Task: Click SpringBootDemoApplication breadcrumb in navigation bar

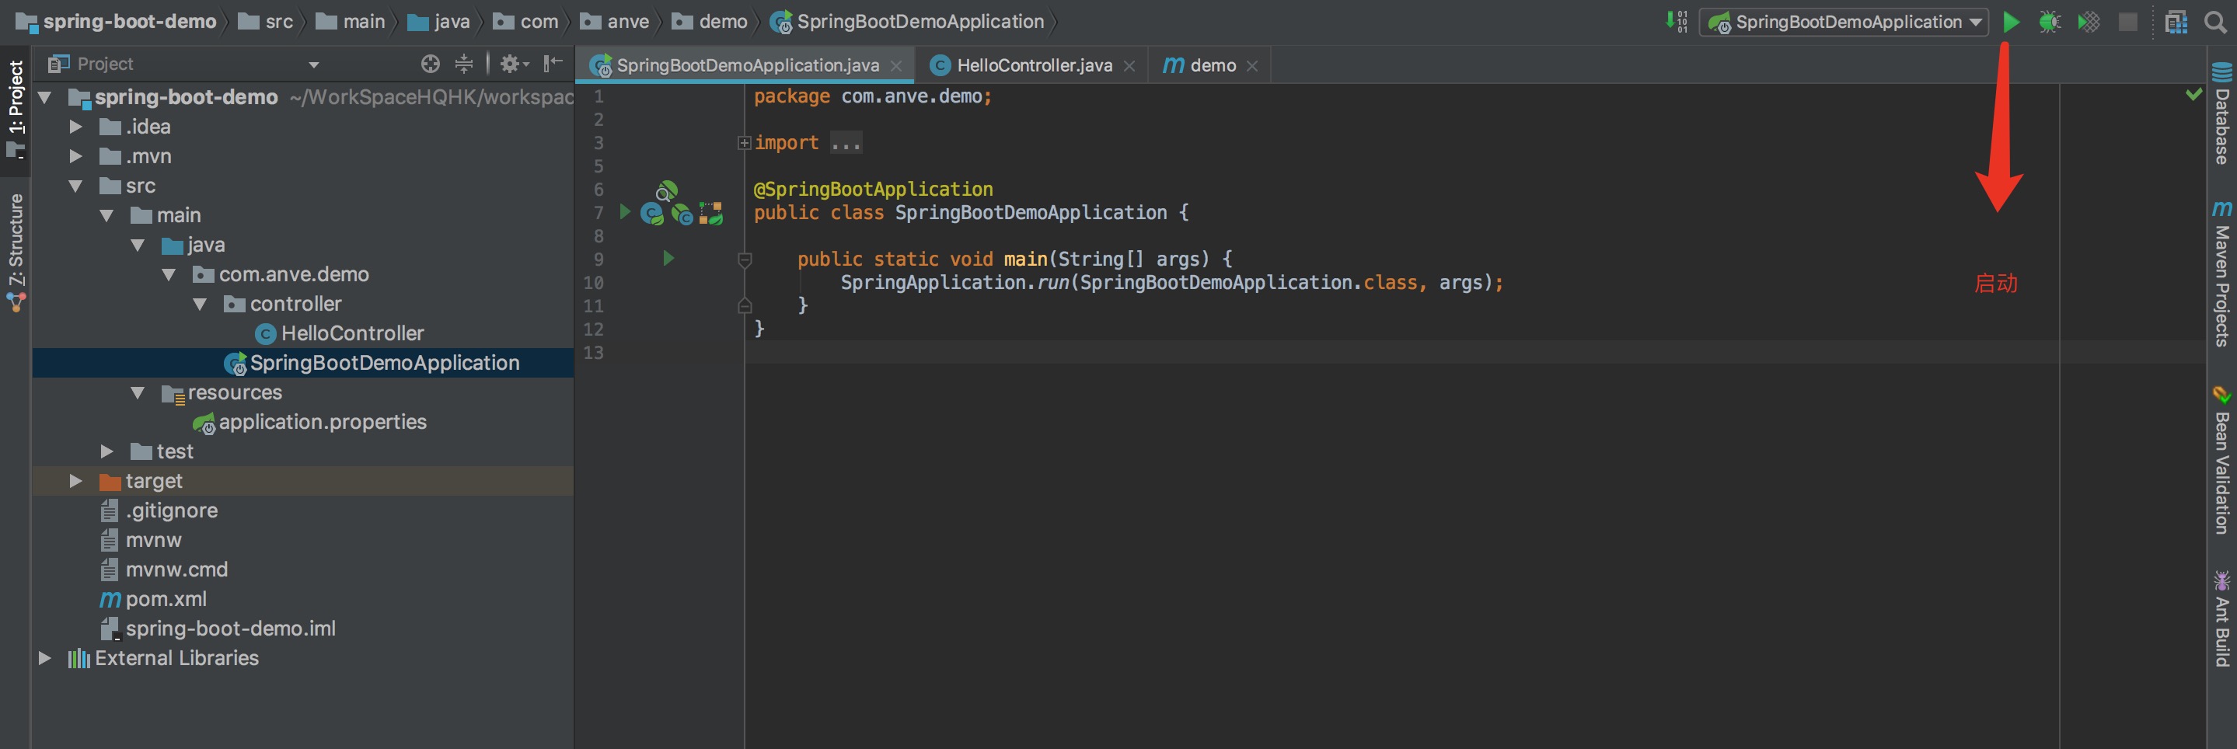Action: point(908,22)
